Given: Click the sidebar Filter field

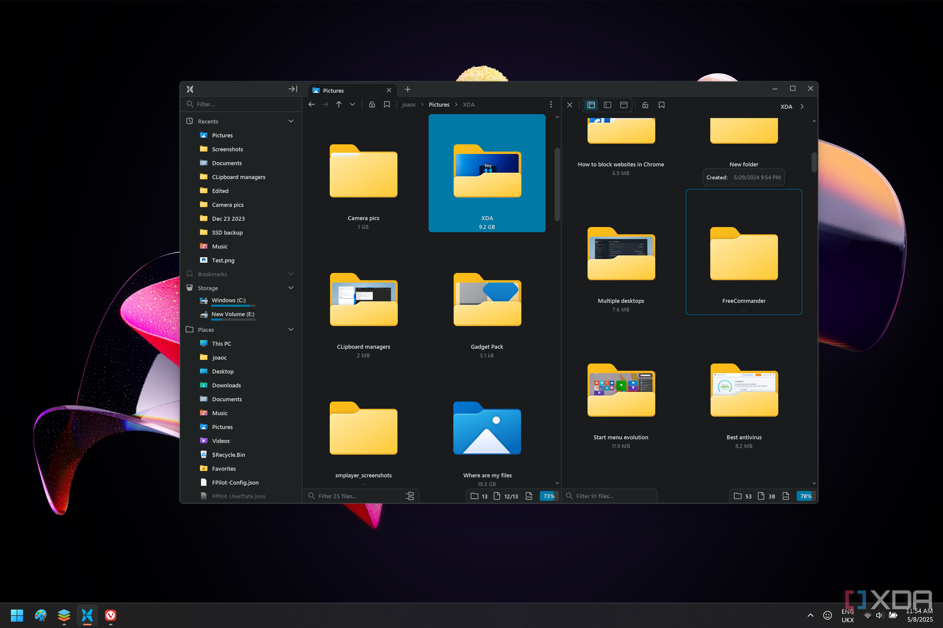Looking at the screenshot, I should 241,104.
